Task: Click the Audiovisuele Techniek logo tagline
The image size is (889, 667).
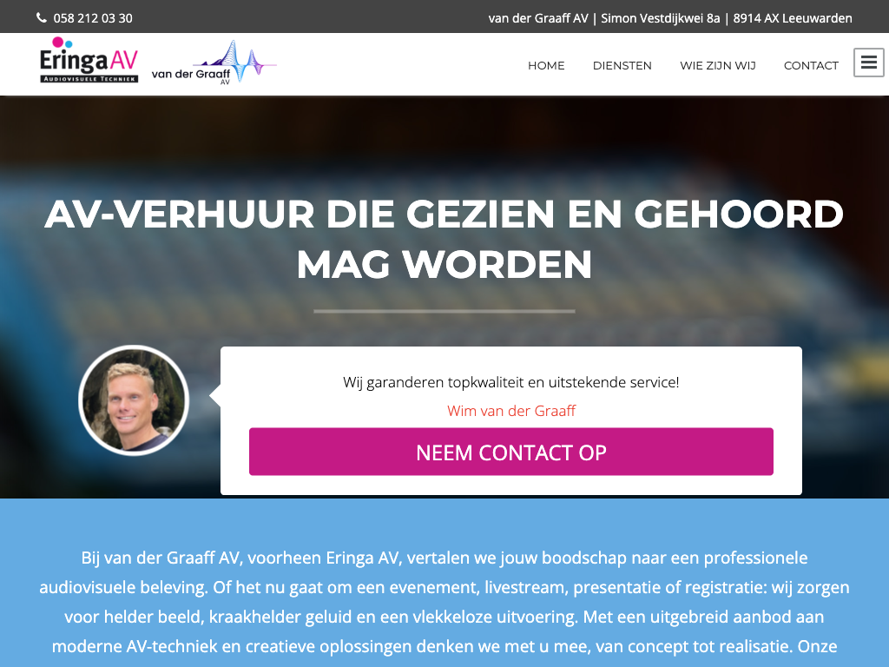Action: pos(89,78)
